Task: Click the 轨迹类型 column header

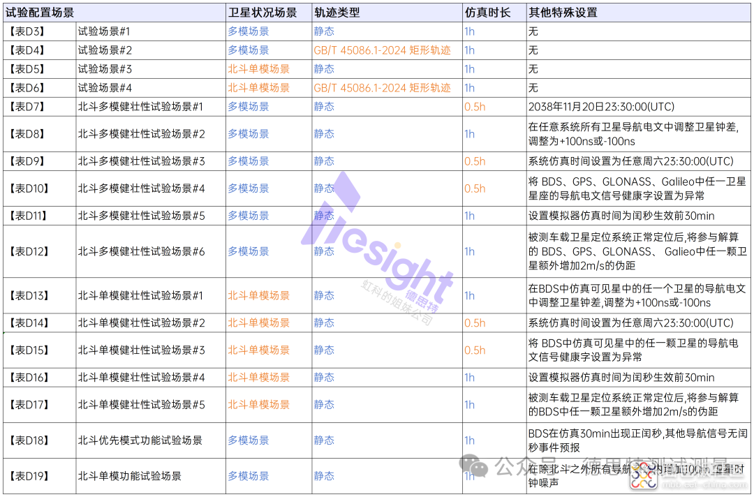Action: pos(387,13)
